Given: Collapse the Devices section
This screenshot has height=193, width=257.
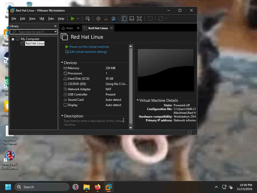Looking at the screenshot, I should (x=62, y=63).
